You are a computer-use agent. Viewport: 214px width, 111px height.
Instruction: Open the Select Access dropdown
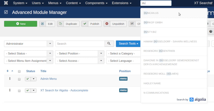[80, 61]
